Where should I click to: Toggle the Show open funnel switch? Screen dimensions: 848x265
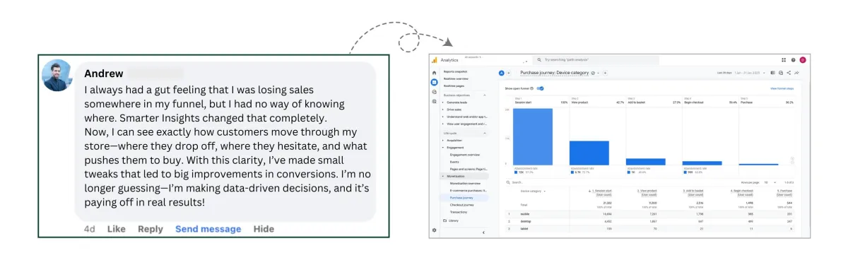540,88
